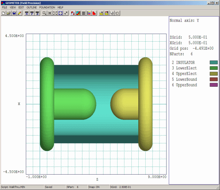The height and width of the screenshot is (190, 220).
Task: Click the red triangle shape icon
Action: pos(94,13)
